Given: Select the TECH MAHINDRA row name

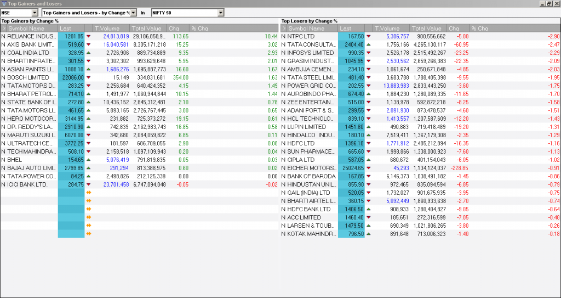Looking at the screenshot, I should click(32, 151).
